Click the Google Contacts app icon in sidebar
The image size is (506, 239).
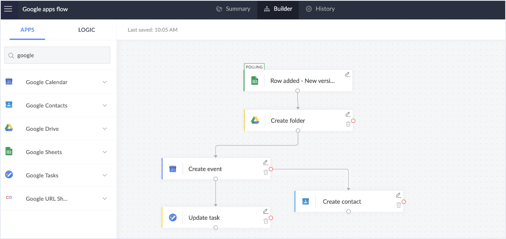click(x=9, y=105)
